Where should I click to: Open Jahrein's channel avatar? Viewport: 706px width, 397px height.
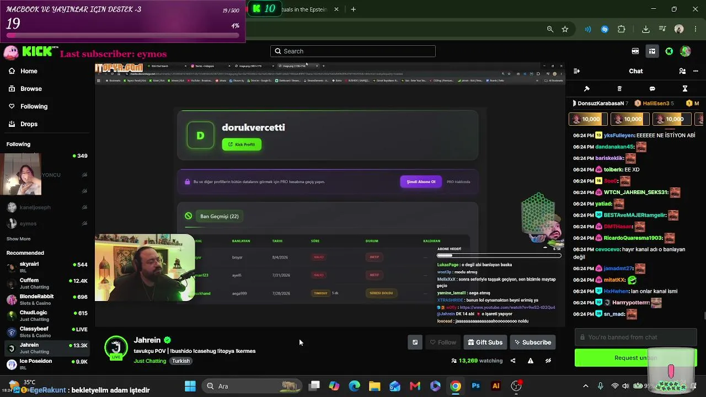coord(116,347)
